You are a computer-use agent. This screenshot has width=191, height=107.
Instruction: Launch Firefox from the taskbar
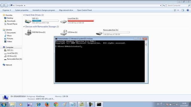[x=47, y=104]
